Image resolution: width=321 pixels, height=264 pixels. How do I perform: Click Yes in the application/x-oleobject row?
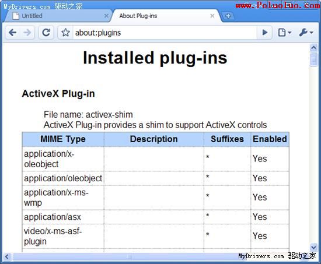(x=260, y=159)
